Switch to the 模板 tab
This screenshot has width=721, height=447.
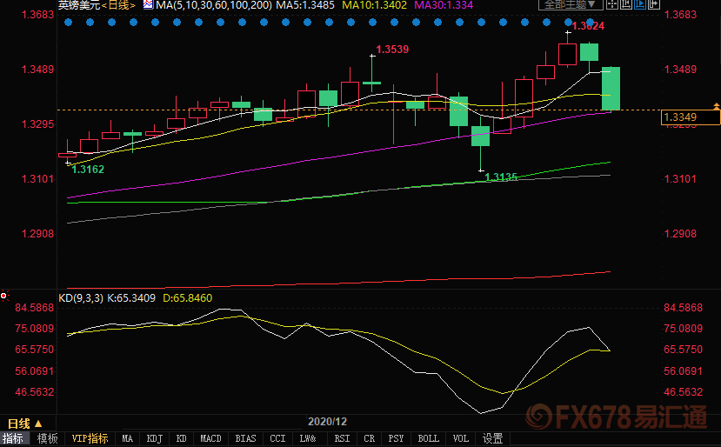47,438
